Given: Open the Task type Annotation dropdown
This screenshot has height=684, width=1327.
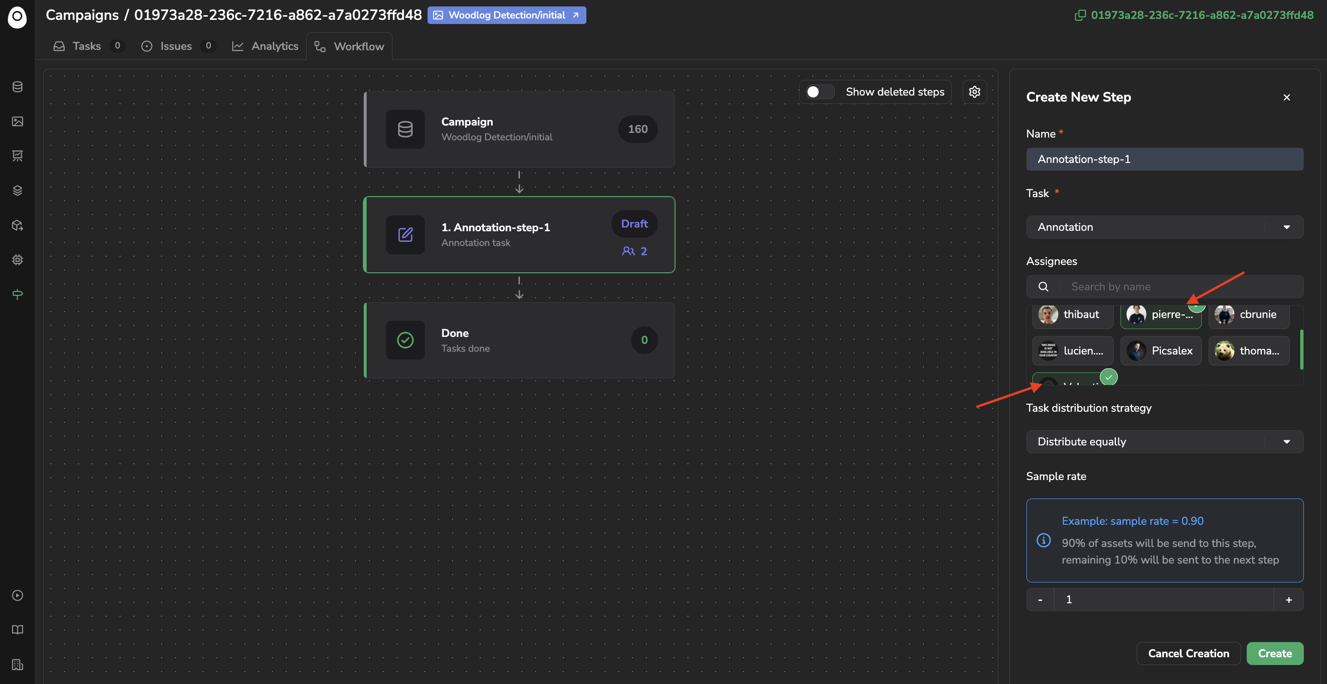Looking at the screenshot, I should point(1165,227).
